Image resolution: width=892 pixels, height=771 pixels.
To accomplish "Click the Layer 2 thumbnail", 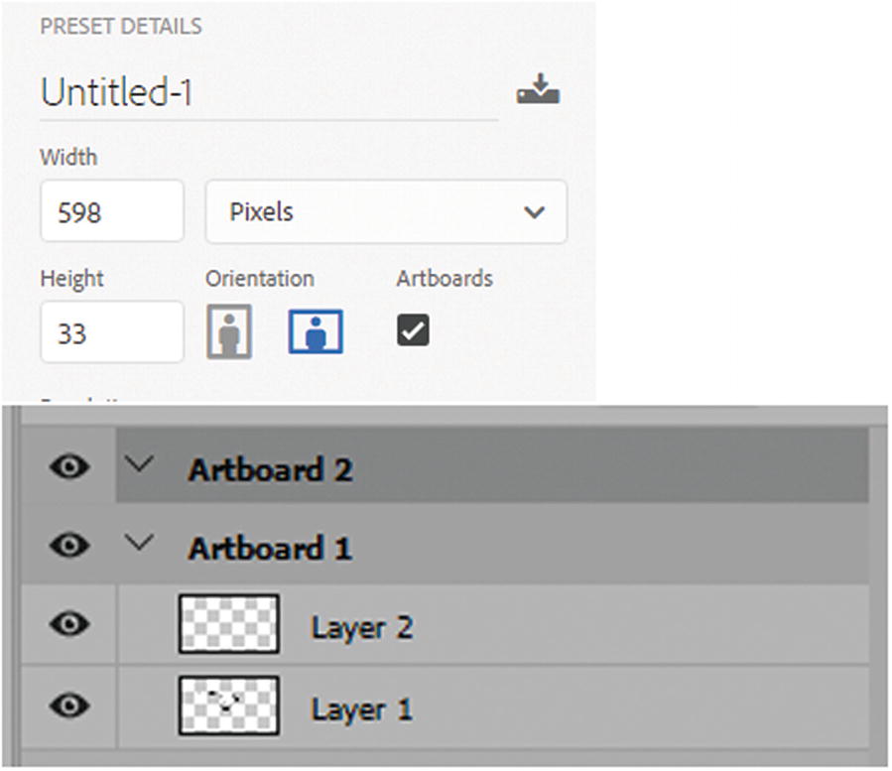I will (228, 624).
